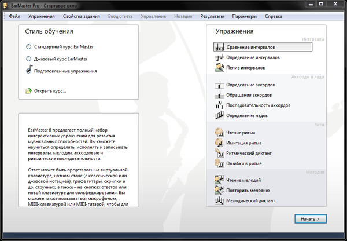Choose the Подготовленные упражнения option
The width and height of the screenshot is (347, 241).
[65, 71]
